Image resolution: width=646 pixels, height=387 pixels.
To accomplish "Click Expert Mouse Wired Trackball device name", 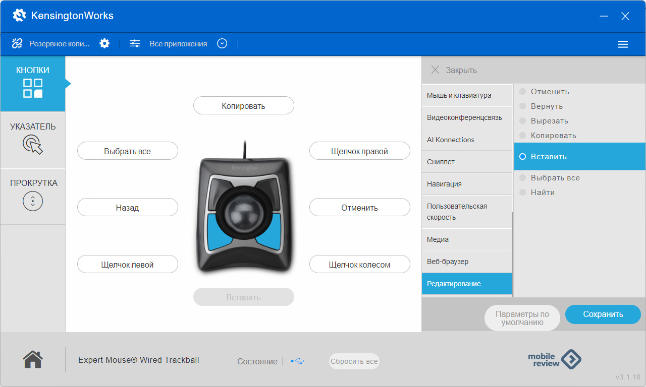I will pyautogui.click(x=139, y=360).
